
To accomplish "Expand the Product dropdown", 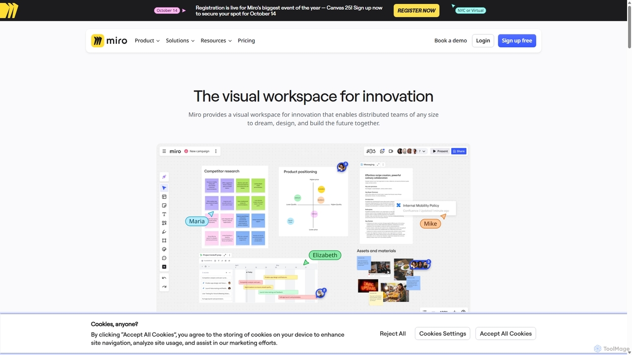I will click(147, 40).
